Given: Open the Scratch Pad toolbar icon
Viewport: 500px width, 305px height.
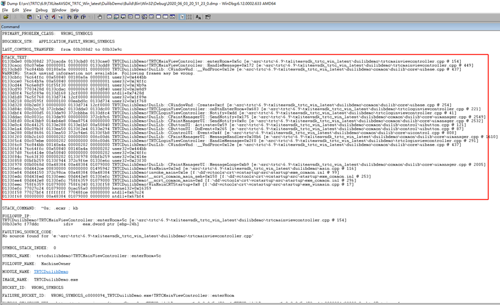Looking at the screenshot, I should [x=158, y=17].
